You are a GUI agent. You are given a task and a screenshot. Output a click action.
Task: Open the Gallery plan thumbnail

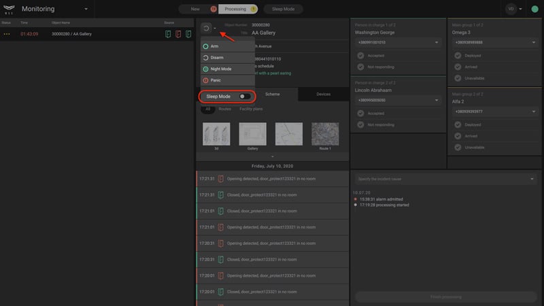coord(252,134)
